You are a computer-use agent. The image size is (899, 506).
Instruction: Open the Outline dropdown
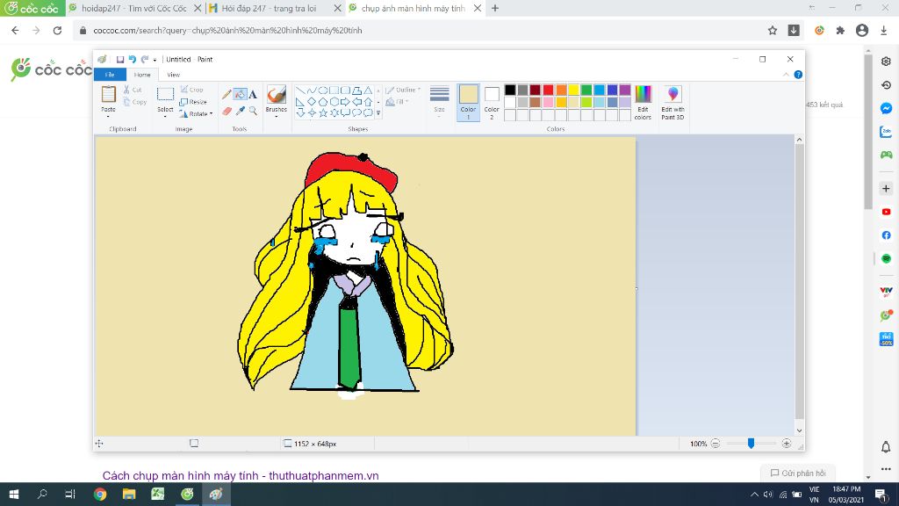[x=403, y=90]
